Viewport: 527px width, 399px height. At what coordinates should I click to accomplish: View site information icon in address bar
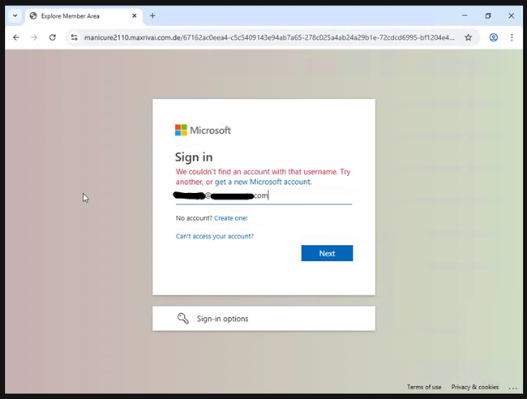[x=74, y=37]
